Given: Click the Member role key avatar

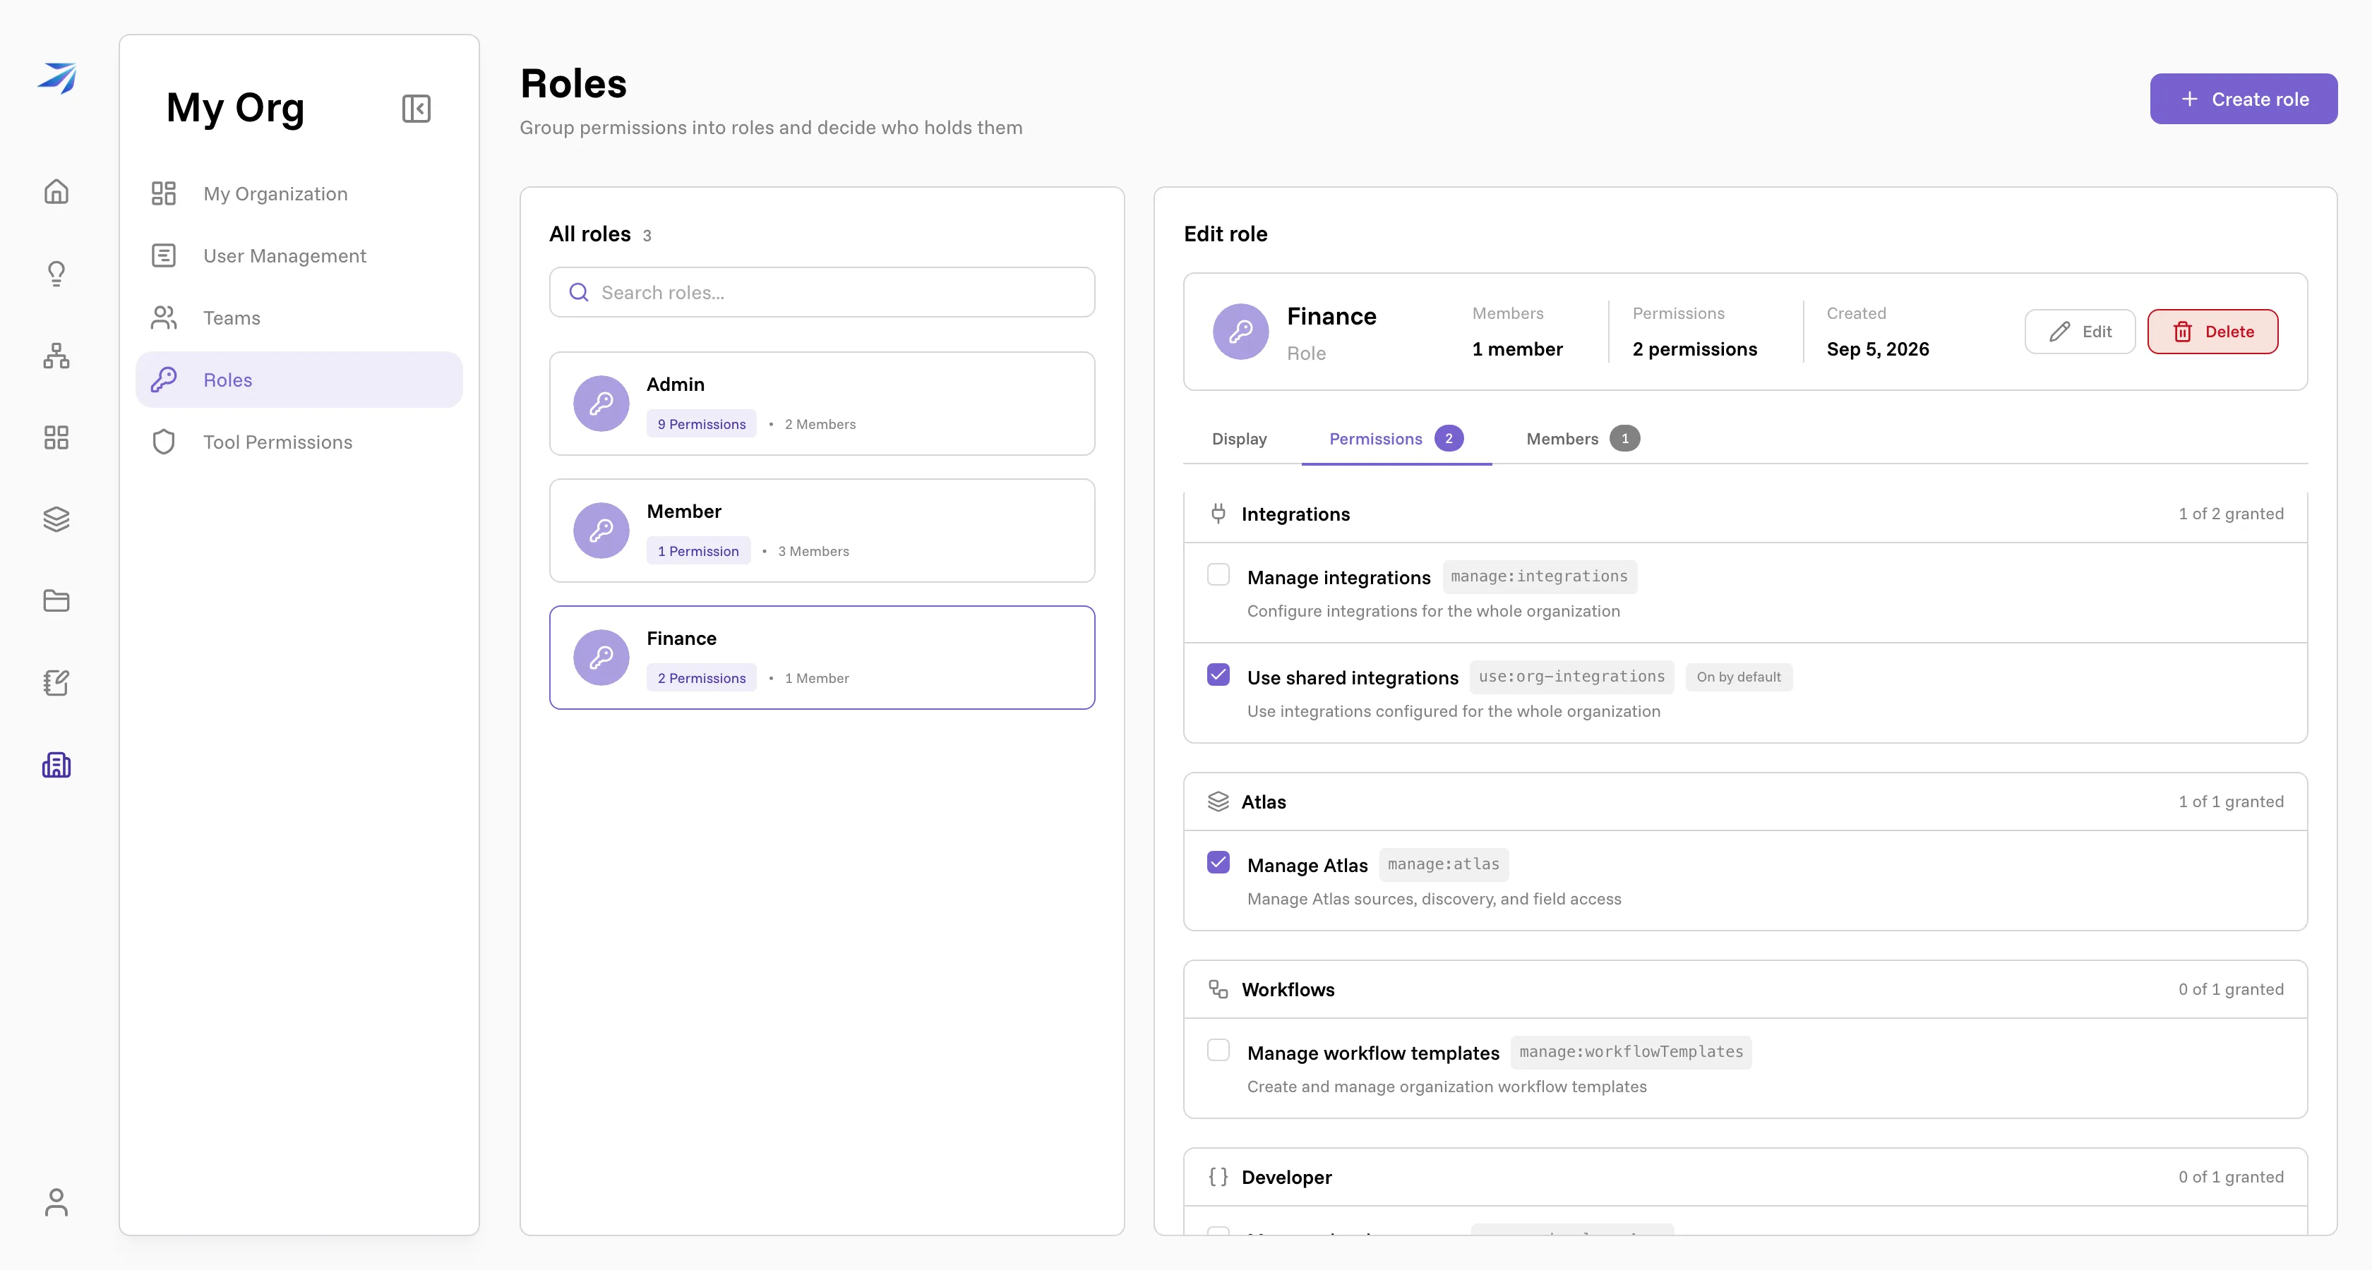Looking at the screenshot, I should (x=601, y=530).
